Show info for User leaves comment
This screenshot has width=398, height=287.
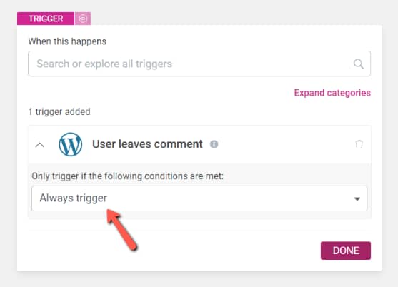[x=214, y=144]
